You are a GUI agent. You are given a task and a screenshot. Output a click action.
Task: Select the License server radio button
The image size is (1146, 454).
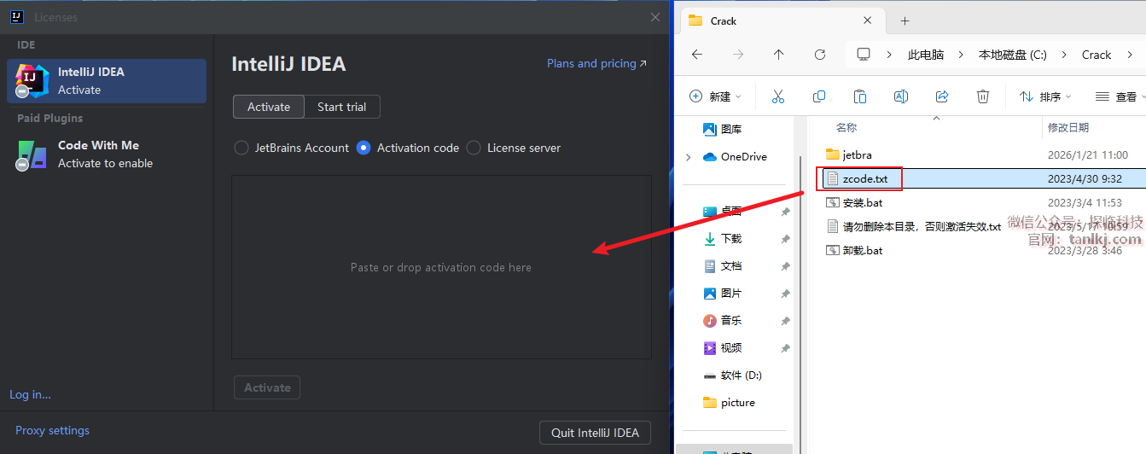474,148
